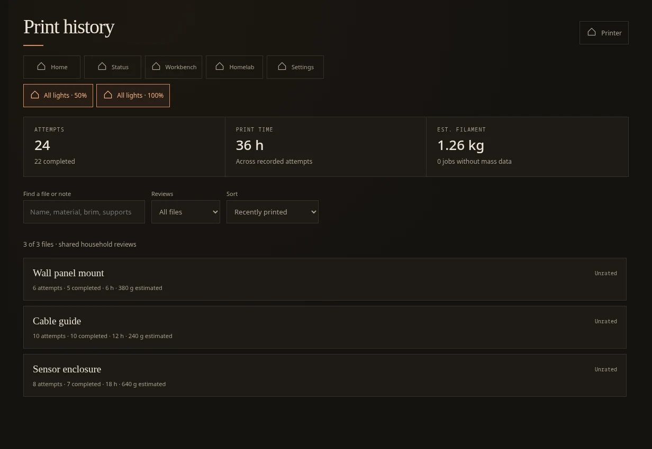Click the 24 attempts value
652x449 pixels.
pyautogui.click(x=42, y=145)
